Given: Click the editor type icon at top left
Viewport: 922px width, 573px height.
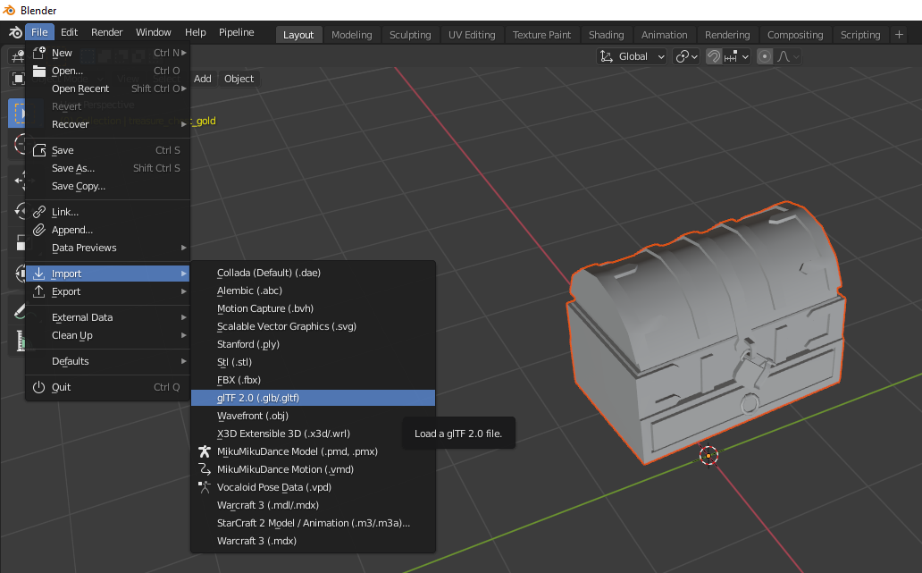Looking at the screenshot, I should pos(17,56).
